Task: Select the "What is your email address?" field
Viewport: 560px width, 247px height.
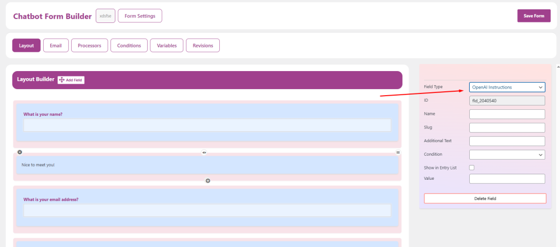Action: tap(207, 210)
